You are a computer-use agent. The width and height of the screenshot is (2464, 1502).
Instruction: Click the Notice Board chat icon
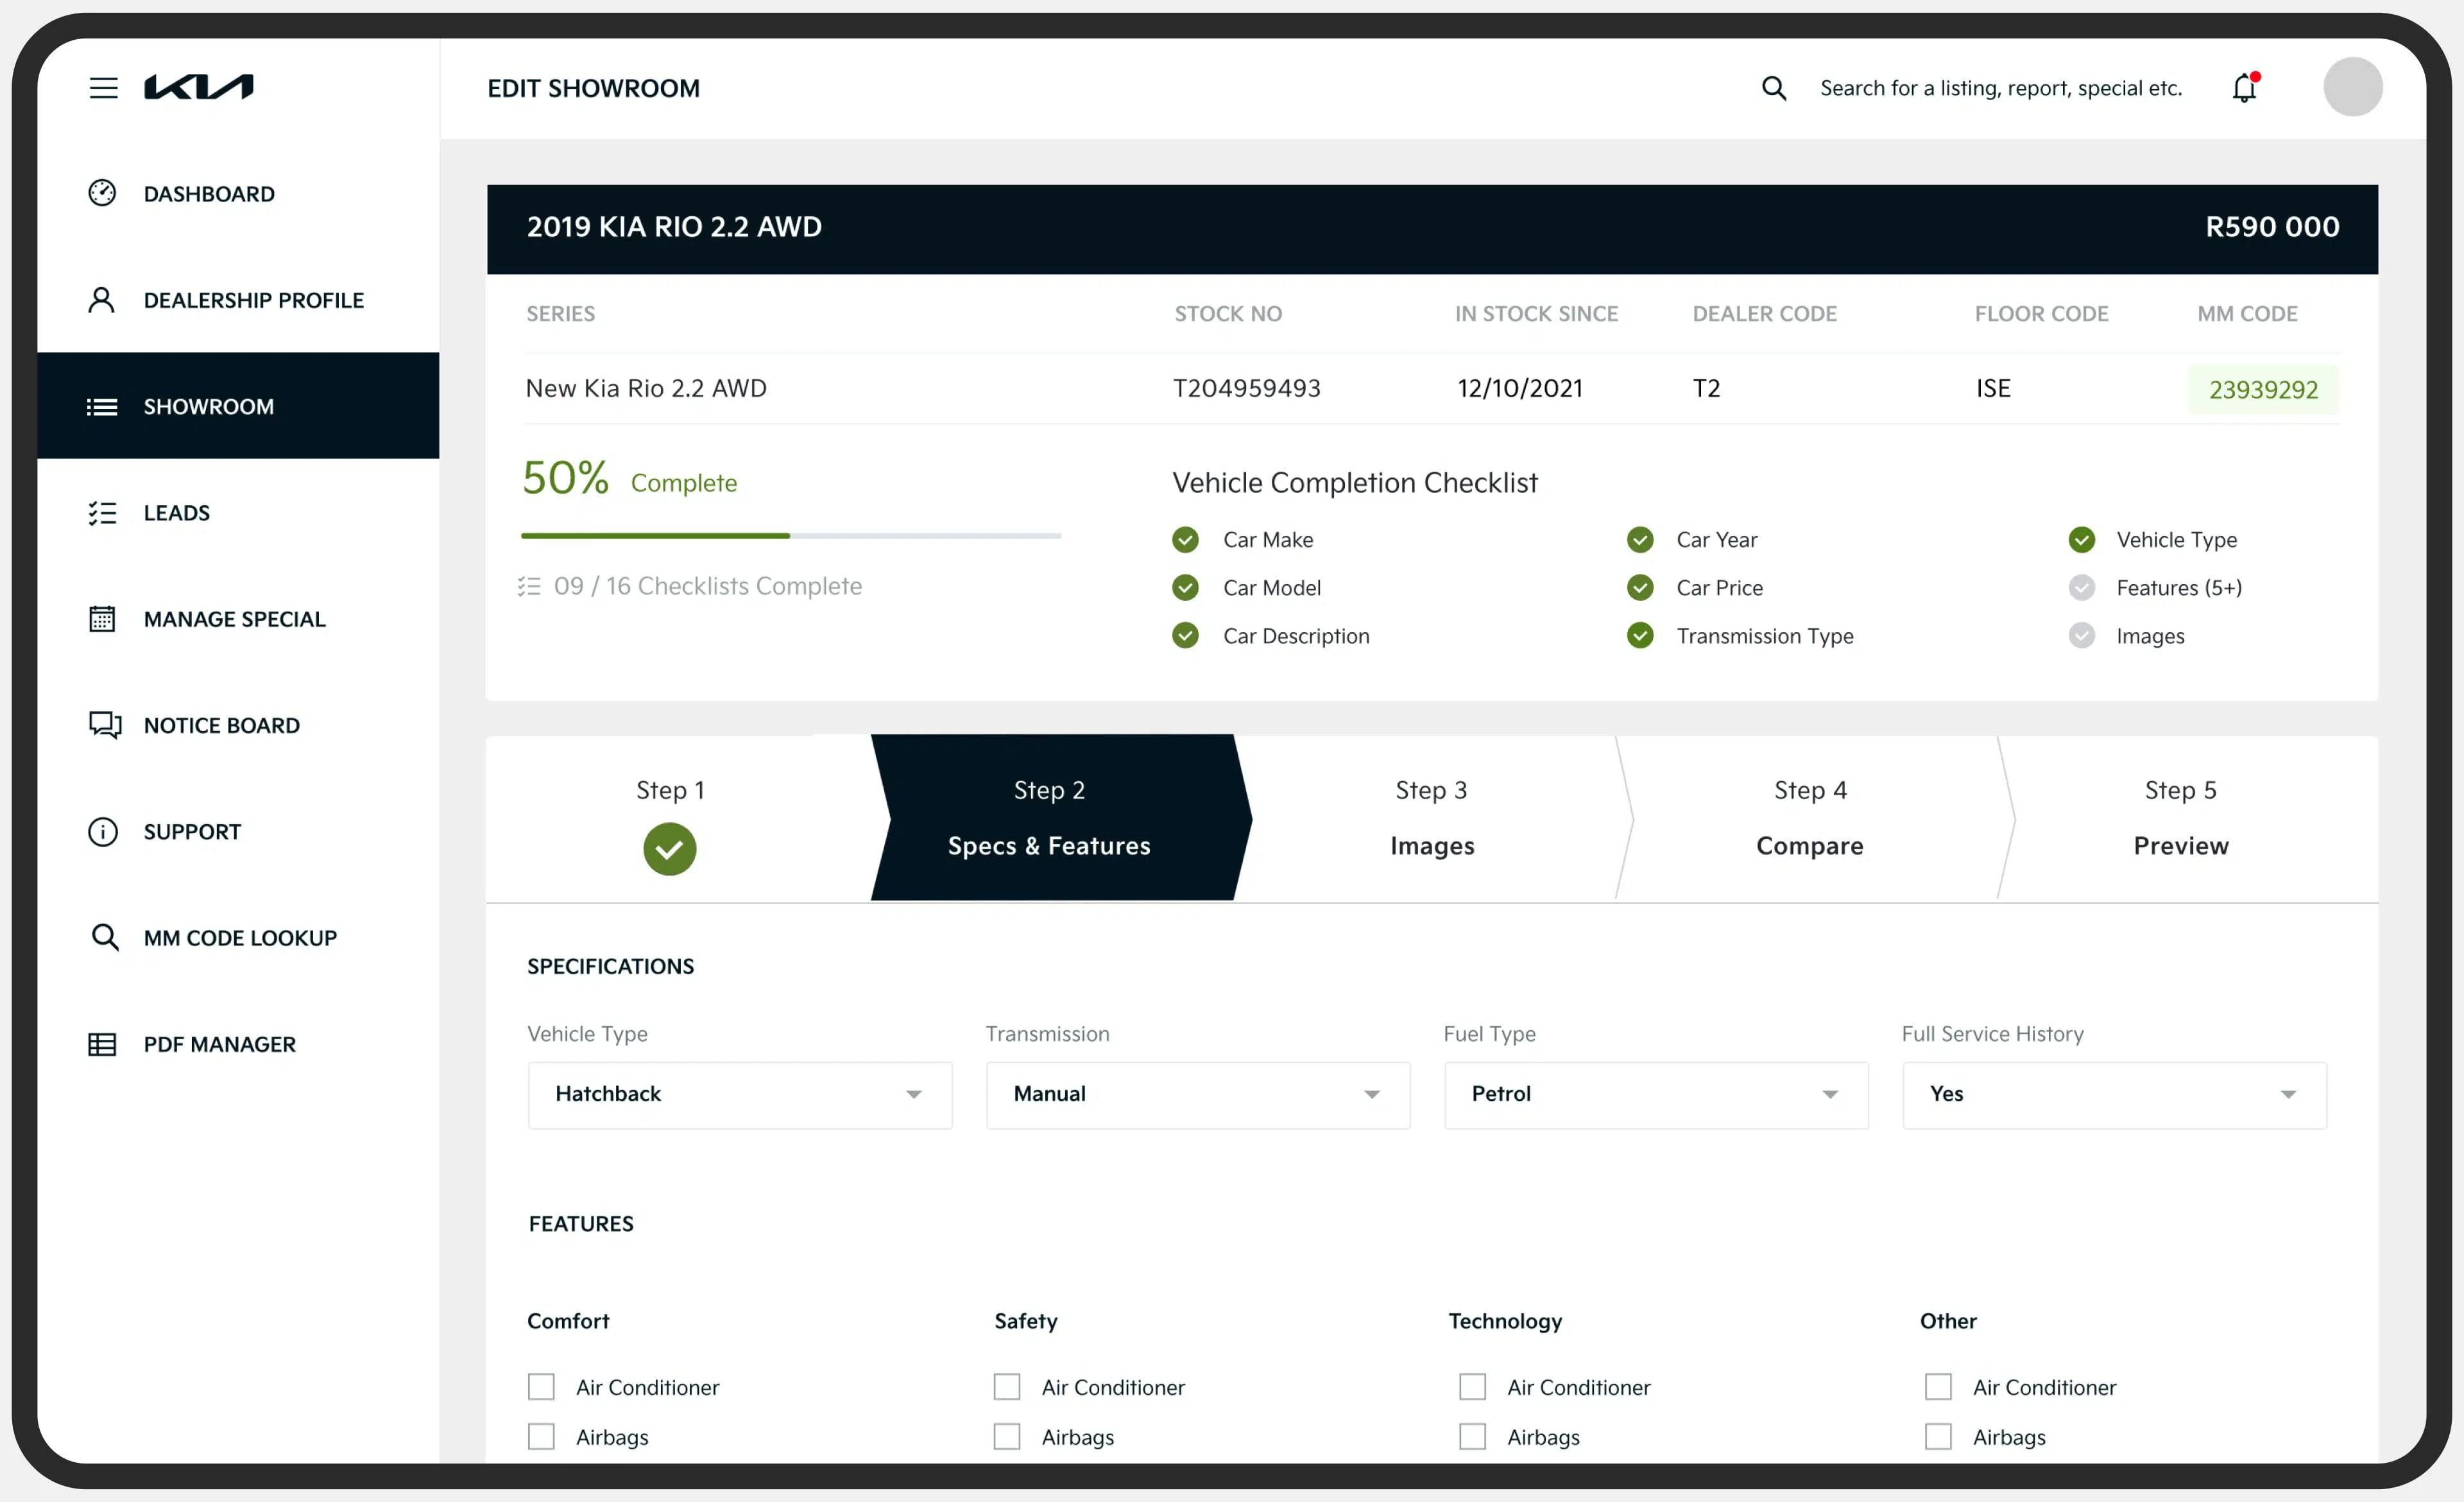click(x=104, y=725)
